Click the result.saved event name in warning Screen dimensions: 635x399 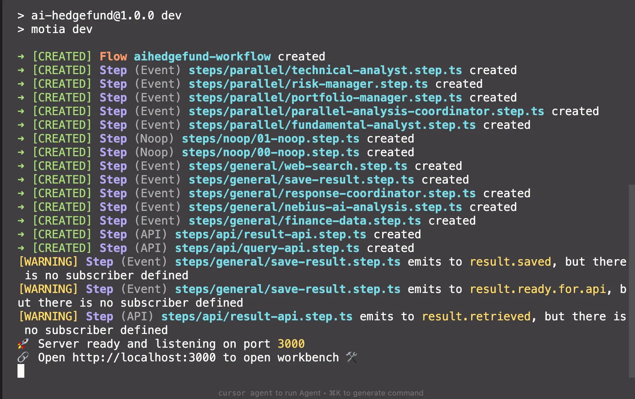510,262
